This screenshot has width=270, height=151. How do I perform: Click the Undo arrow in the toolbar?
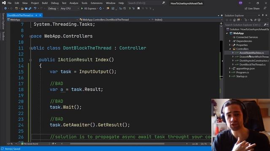click(35, 8)
